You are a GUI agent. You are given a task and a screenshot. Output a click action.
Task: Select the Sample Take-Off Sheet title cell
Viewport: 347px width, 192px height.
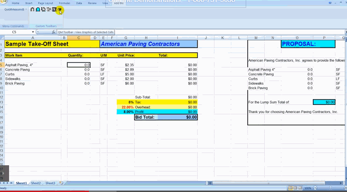[x=52, y=44]
